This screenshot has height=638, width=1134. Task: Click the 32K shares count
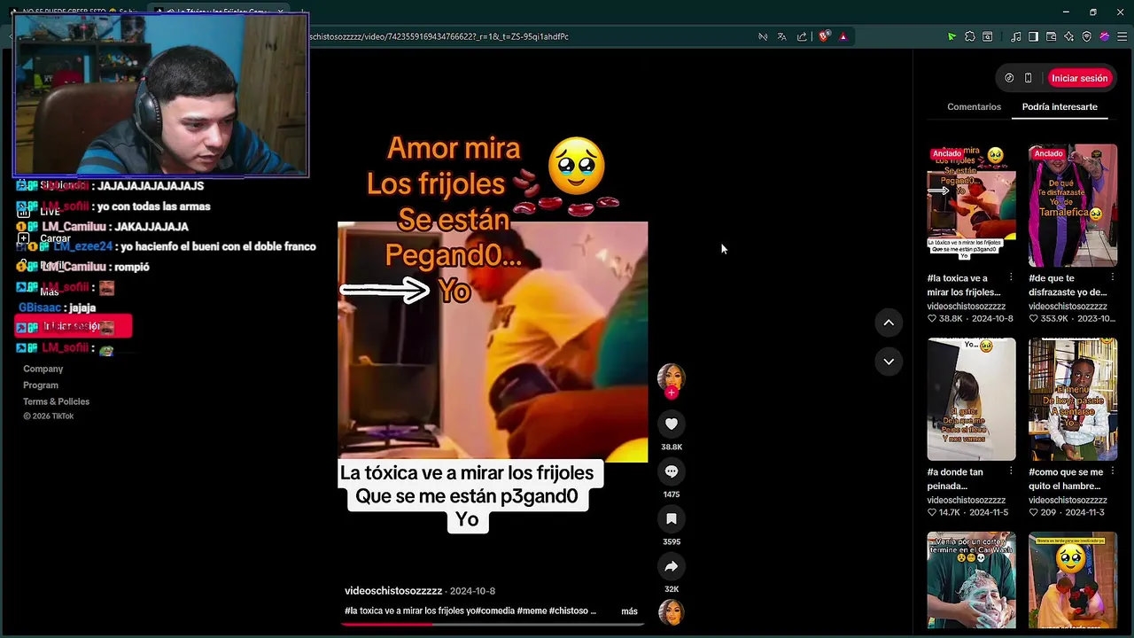[672, 589]
